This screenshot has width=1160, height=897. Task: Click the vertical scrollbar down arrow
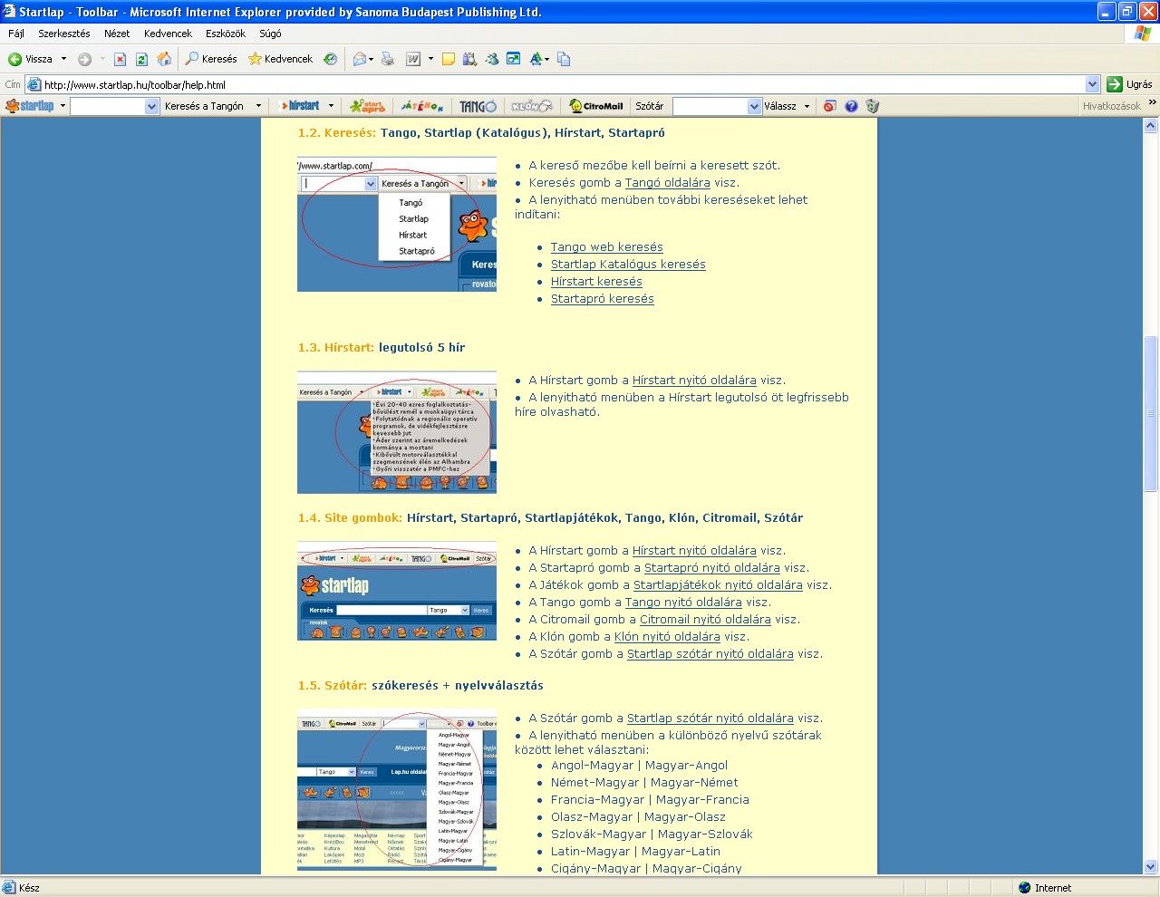1151,866
